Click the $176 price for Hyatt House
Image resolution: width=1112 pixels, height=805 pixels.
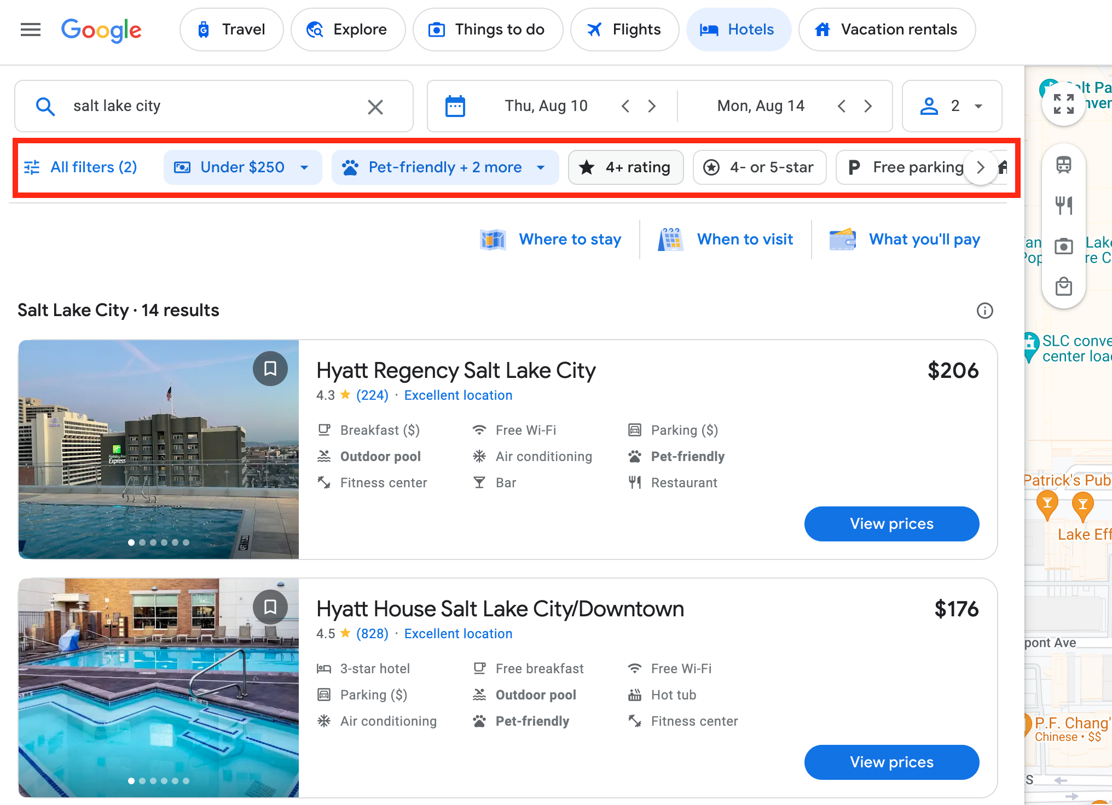tap(956, 609)
